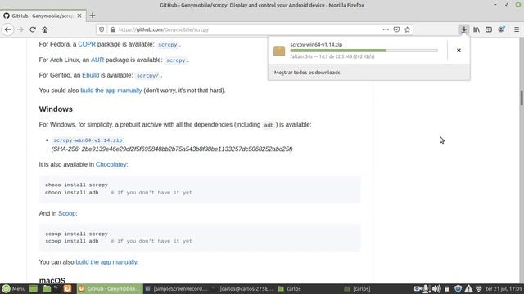This screenshot has height=294, width=524.
Task: Open the Wi-Fi network tray icon
Action: click(x=479, y=288)
